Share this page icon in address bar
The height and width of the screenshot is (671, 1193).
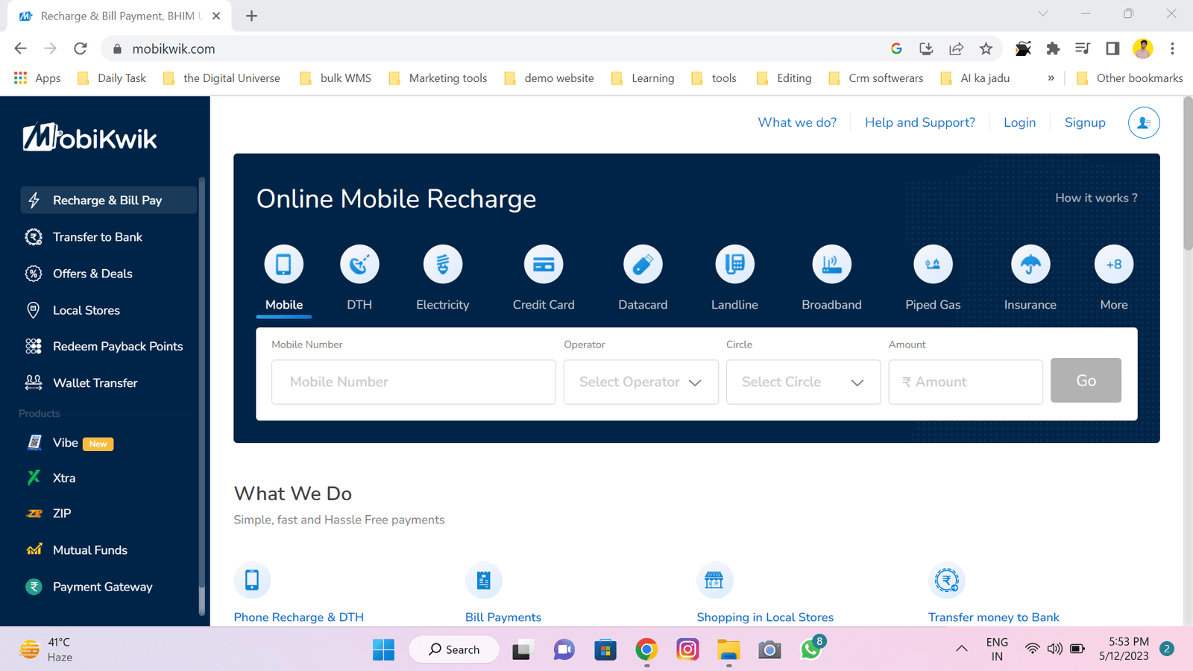point(956,49)
